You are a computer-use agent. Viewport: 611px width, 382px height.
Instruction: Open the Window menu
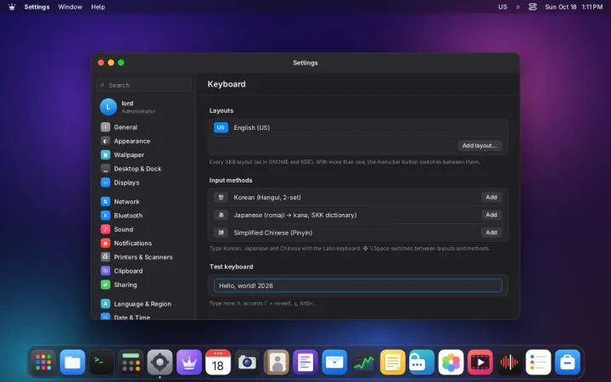click(x=70, y=7)
